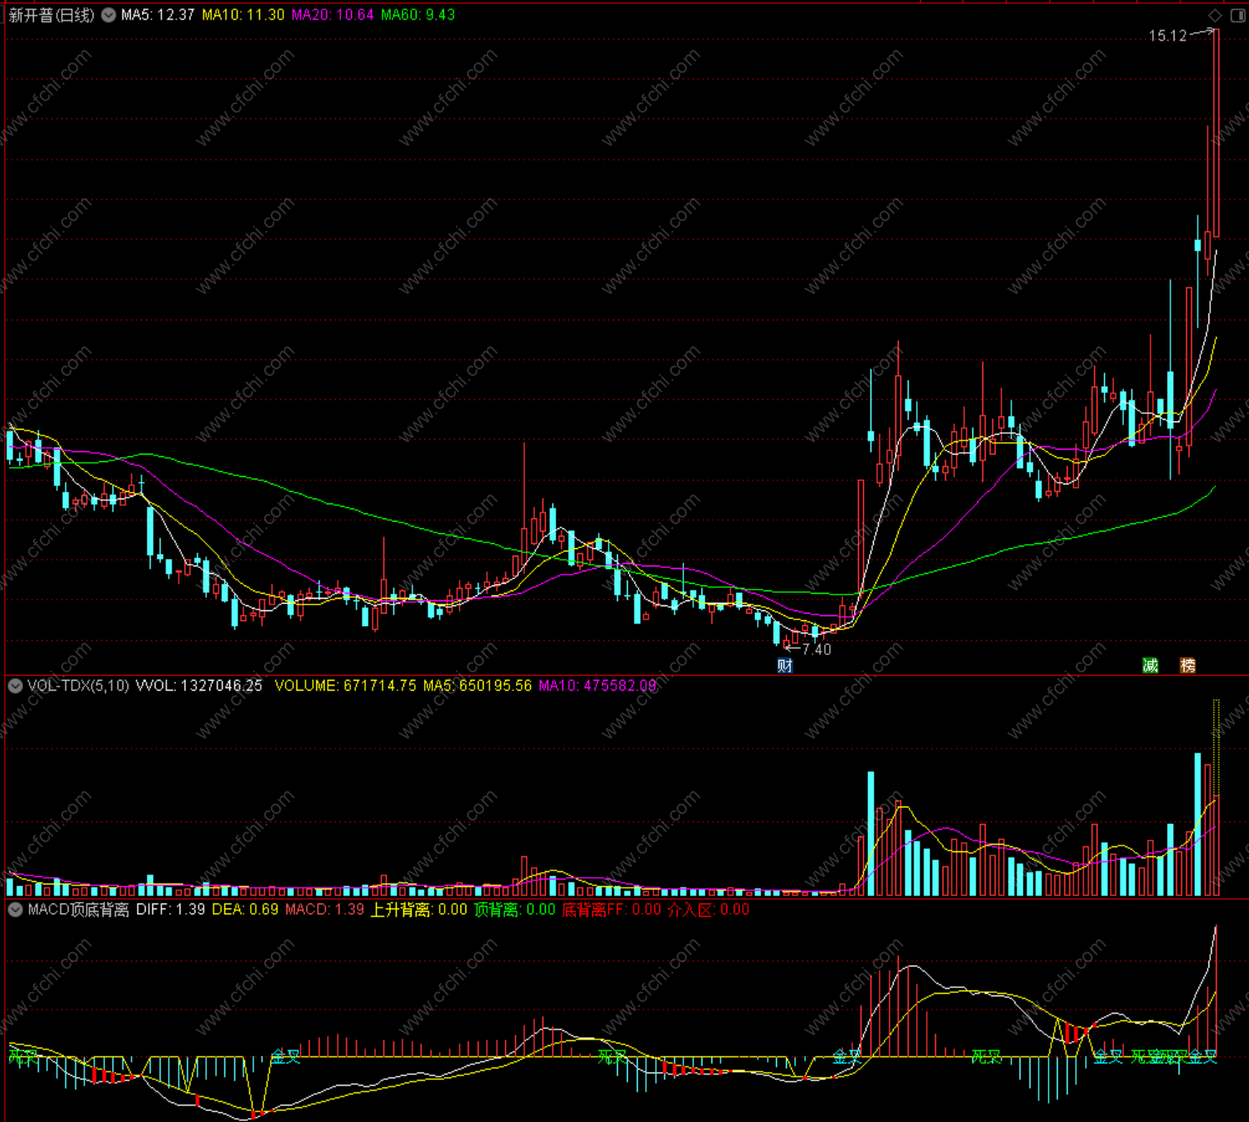Viewport: 1249px width, 1122px height.
Task: Click the diamond icon at chart top-right
Action: pos(1215,15)
